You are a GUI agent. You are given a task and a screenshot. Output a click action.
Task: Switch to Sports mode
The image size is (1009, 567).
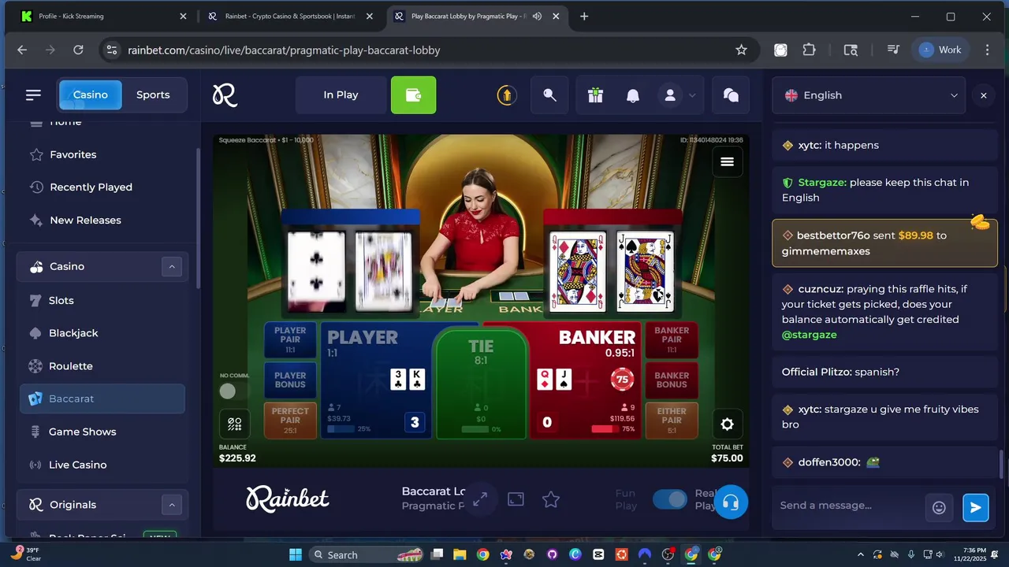(153, 94)
